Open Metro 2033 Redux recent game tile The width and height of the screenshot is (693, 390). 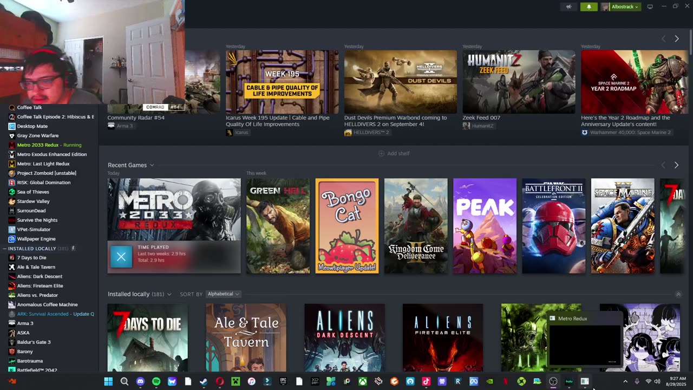click(x=174, y=210)
